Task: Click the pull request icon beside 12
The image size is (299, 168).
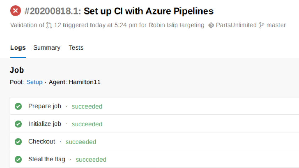Action: coord(49,25)
